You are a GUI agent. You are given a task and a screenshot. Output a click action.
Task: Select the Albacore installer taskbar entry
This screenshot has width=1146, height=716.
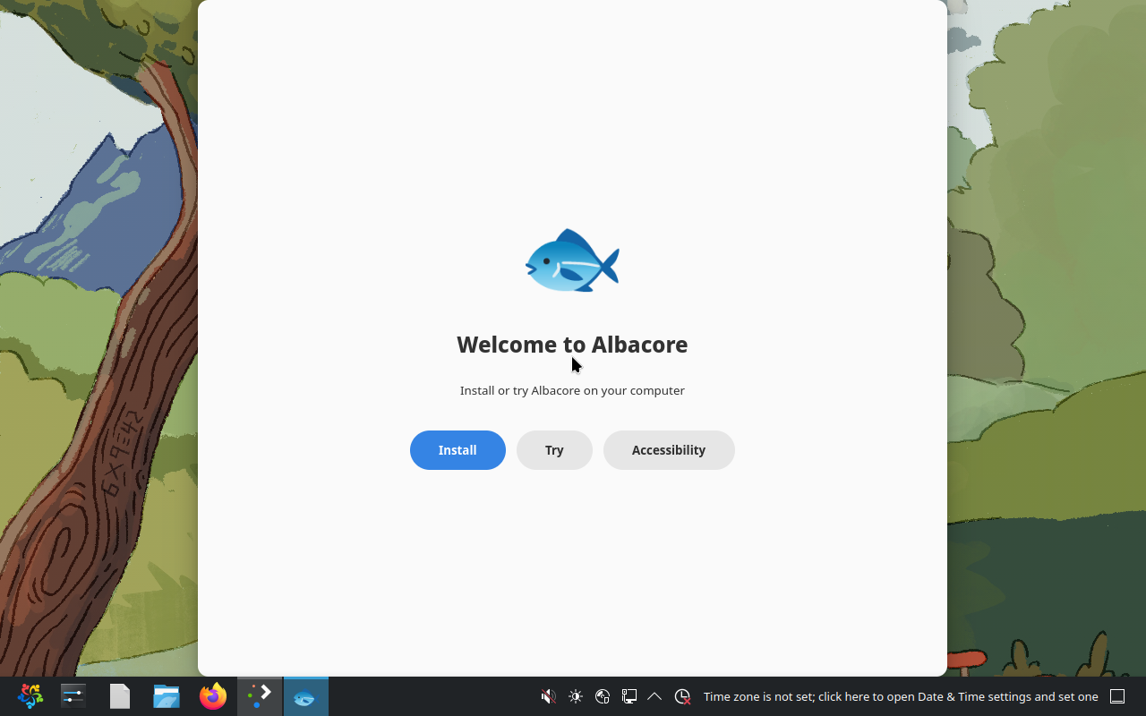point(306,696)
